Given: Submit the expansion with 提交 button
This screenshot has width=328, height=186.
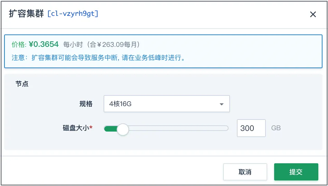Looking at the screenshot, I should (x=296, y=172).
